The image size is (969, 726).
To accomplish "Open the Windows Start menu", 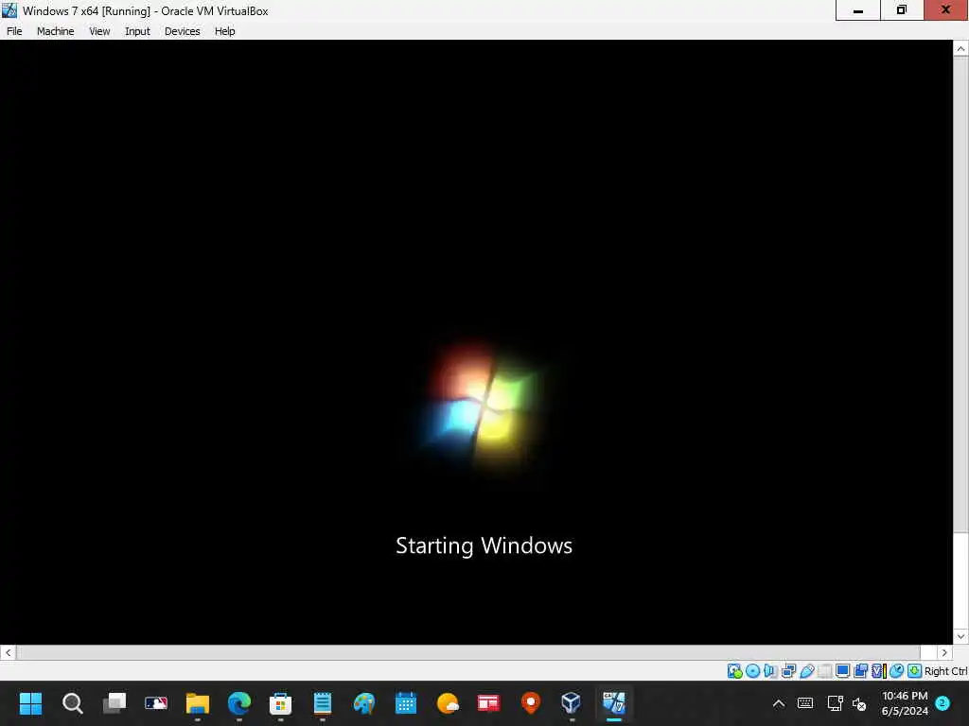I will click(x=30, y=703).
